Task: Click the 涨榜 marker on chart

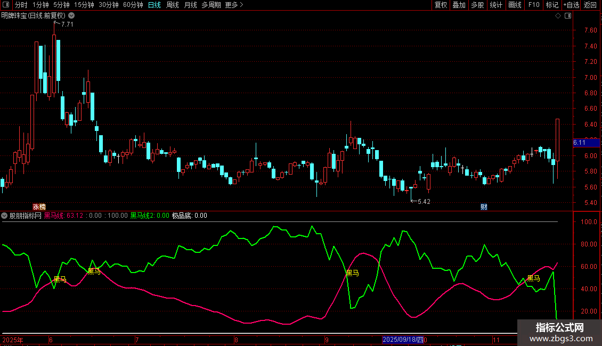Action: pyautogui.click(x=39, y=207)
